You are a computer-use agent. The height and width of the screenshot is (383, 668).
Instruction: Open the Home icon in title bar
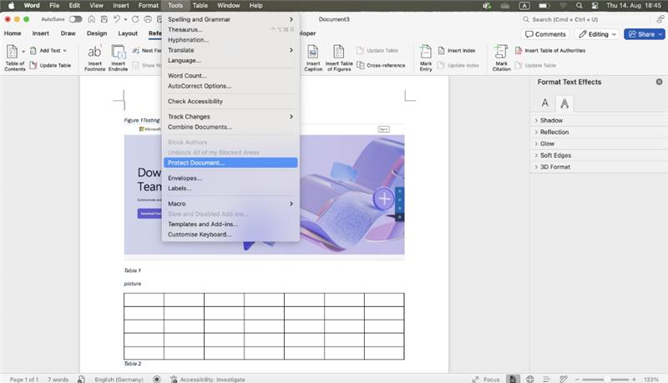pyautogui.click(x=92, y=19)
